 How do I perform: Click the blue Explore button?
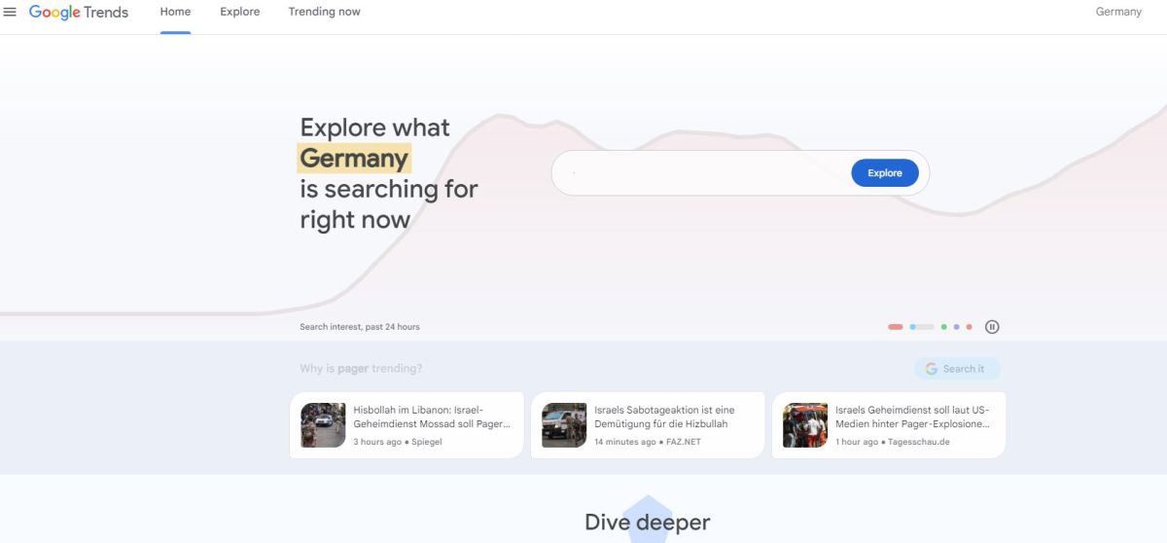click(885, 173)
